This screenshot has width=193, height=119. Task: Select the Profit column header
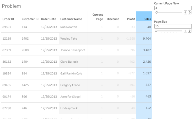coord(131,19)
